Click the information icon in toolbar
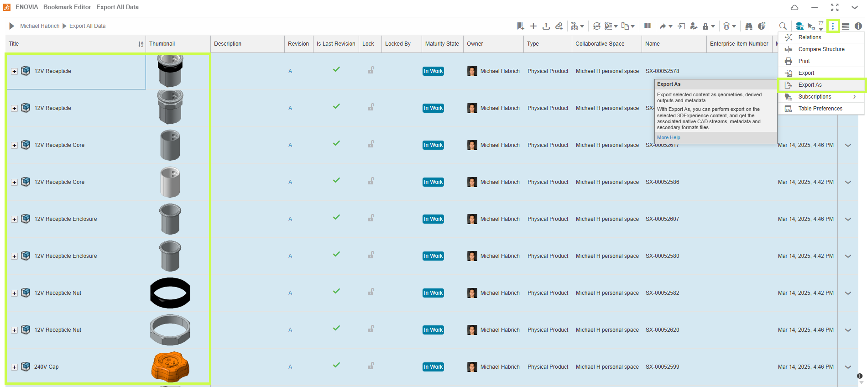 tap(858, 26)
